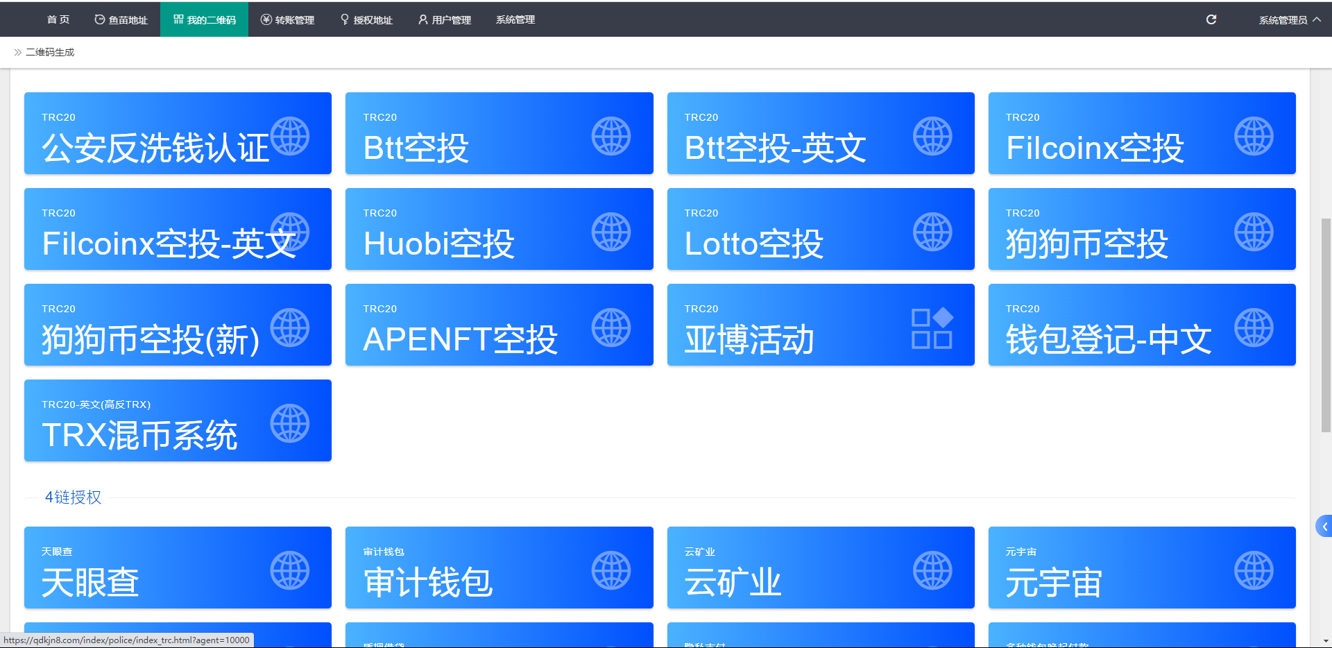Expand the blue side panel arrow tab
The image size is (1332, 648).
(x=1324, y=527)
